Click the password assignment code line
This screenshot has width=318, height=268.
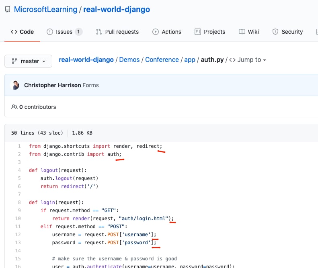pyautogui.click(x=104, y=243)
